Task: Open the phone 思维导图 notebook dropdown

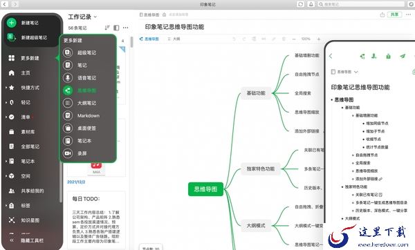Action: (344, 72)
